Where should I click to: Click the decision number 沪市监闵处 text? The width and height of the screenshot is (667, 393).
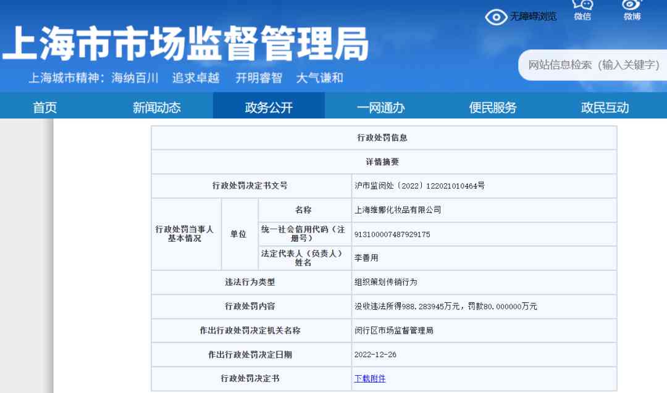[419, 186]
